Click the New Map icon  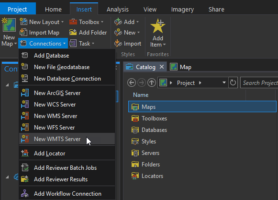coord(9,25)
